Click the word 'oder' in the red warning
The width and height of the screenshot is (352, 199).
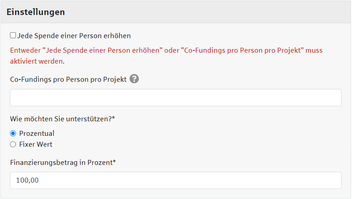[x=172, y=50]
